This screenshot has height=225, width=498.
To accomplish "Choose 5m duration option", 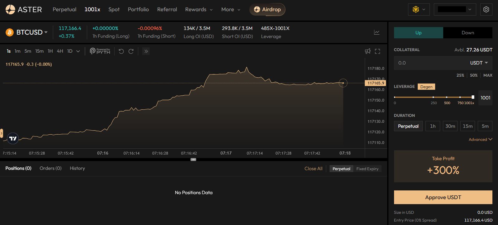I will [485, 126].
